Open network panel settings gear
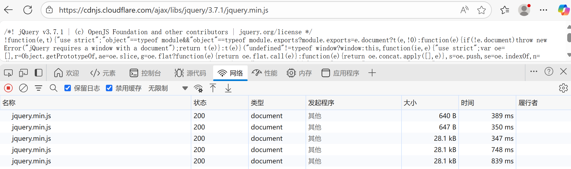Screen dimensions: 571x169 coord(563,88)
